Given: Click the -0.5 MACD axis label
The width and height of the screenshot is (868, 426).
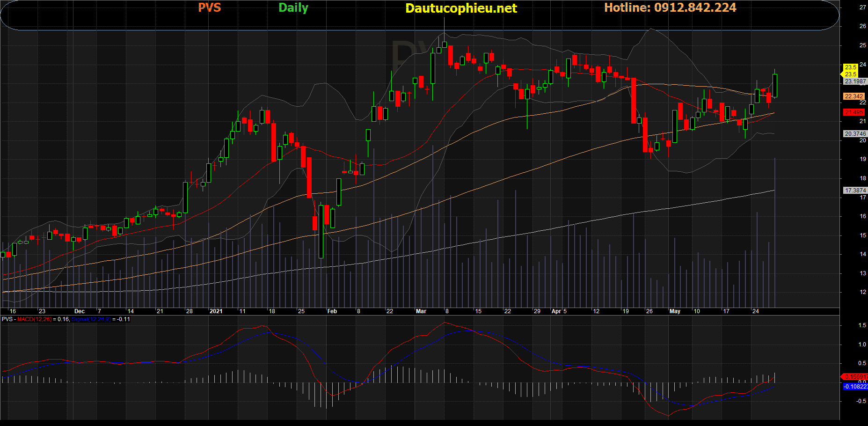Looking at the screenshot, I should pos(861,401).
